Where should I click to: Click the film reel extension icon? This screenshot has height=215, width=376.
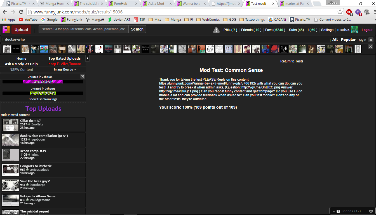click(x=367, y=12)
